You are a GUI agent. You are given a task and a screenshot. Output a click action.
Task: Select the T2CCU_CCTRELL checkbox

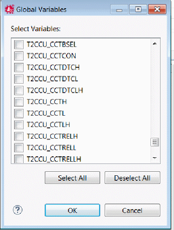pos(19,148)
